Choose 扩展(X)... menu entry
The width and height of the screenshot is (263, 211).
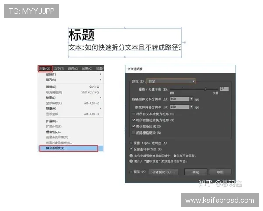[x=71, y=121]
